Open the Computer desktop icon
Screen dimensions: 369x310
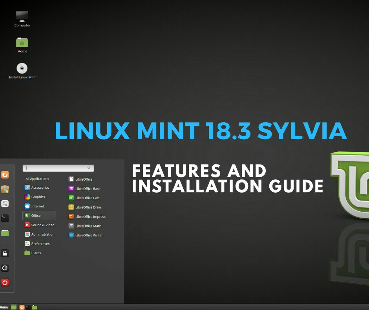click(x=22, y=19)
